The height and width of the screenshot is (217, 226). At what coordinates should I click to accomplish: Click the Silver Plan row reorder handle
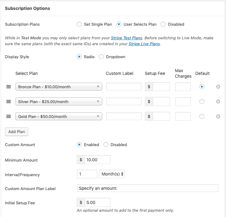coord(9,102)
